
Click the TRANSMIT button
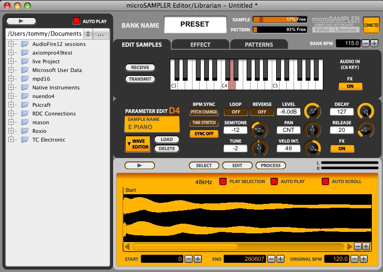click(x=140, y=79)
